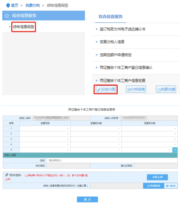
Task: Click the blue plus add-row icon
Action: point(175,150)
